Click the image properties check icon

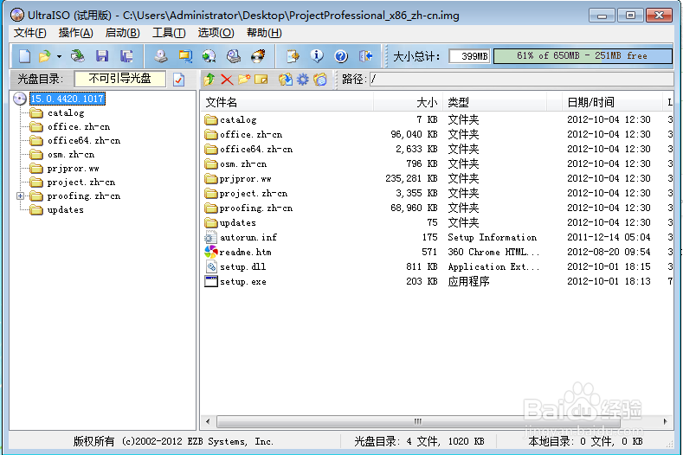[x=178, y=80]
